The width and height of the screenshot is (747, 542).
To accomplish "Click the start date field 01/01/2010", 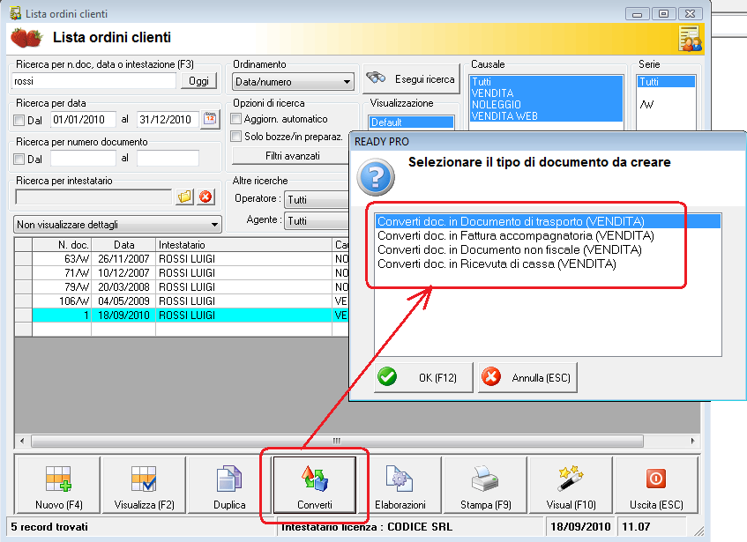I will point(83,120).
